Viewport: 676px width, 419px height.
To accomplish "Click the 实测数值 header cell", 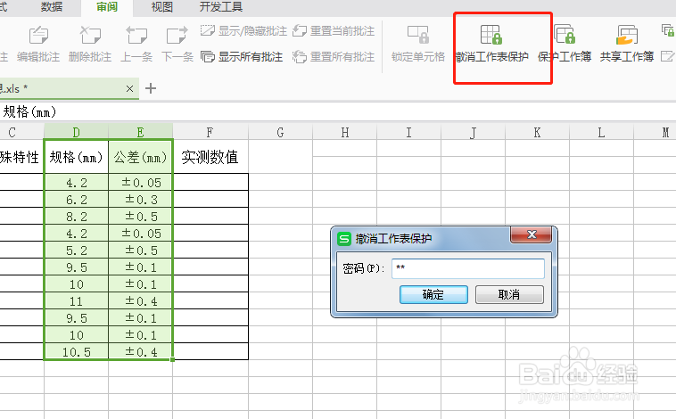I will 210,157.
